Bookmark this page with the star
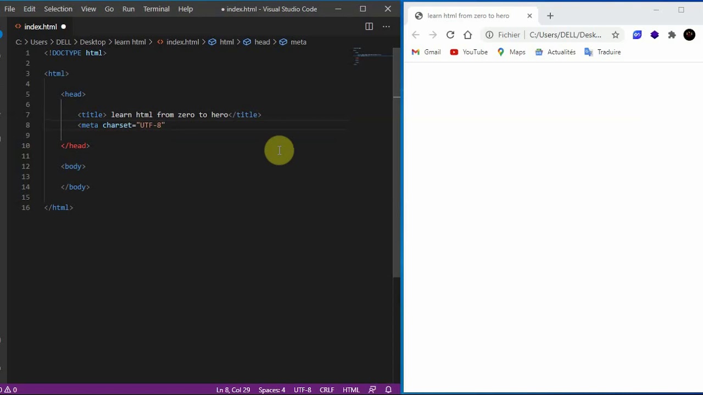Image resolution: width=703 pixels, height=395 pixels. [x=616, y=35]
